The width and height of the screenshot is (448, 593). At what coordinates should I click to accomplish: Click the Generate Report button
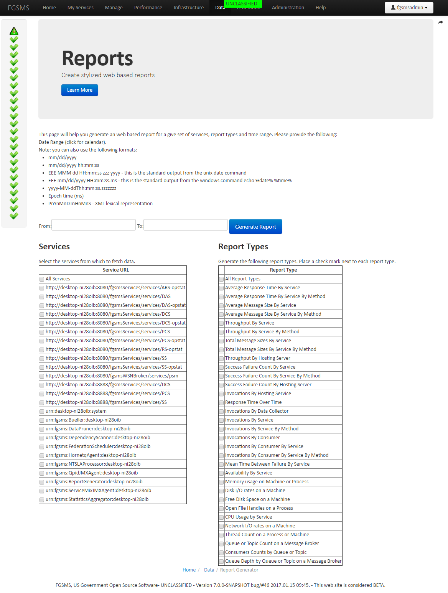point(255,226)
